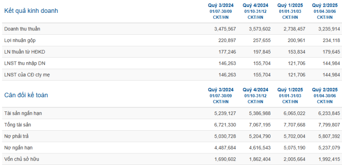Select Quý 2/2025 header in Cân đối kế toán
Viewport: 342px width, 165px height.
pos(325,90)
